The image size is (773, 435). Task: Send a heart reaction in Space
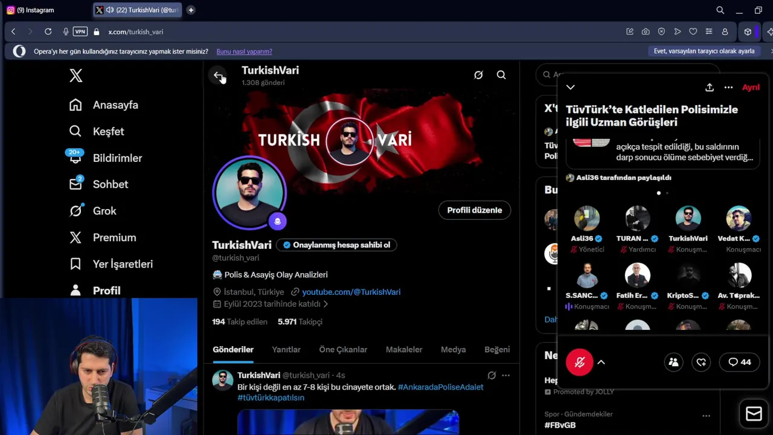(701, 362)
